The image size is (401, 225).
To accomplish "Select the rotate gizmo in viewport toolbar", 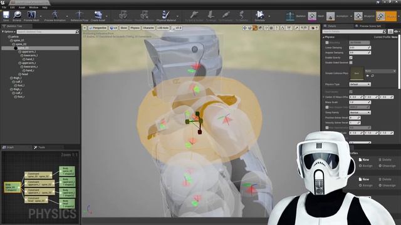I will point(250,27).
